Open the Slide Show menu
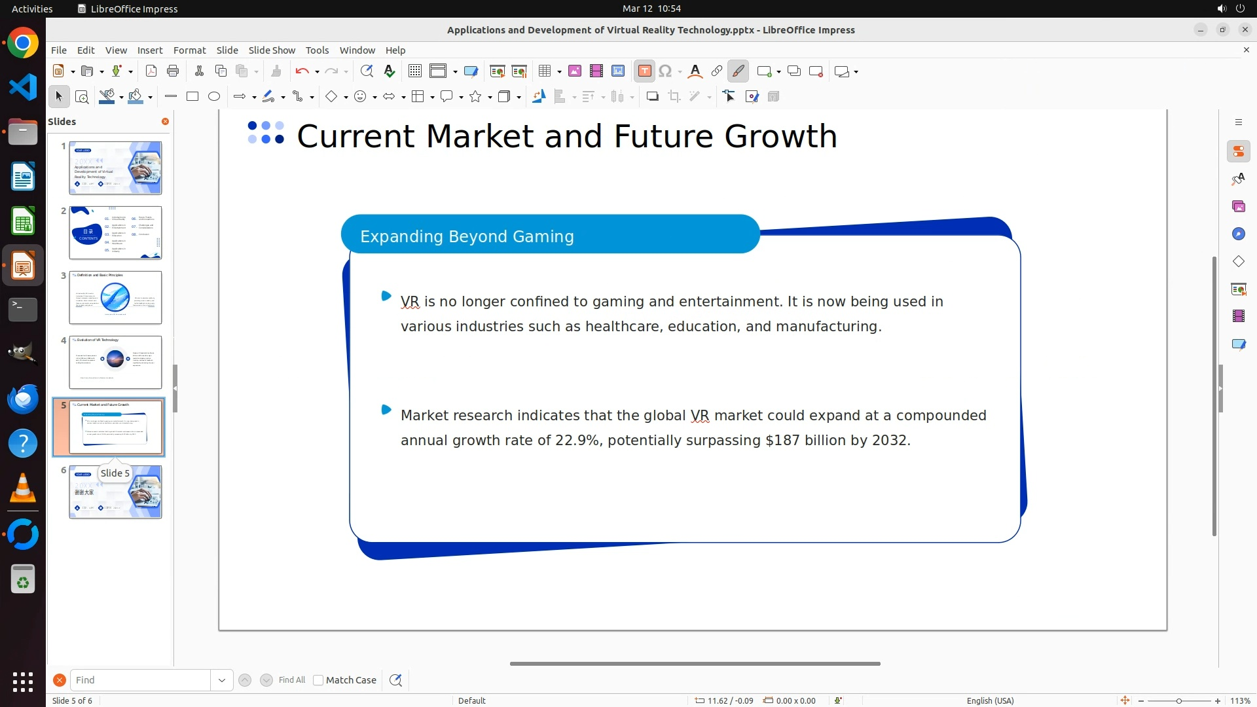1257x707 pixels. point(272,50)
